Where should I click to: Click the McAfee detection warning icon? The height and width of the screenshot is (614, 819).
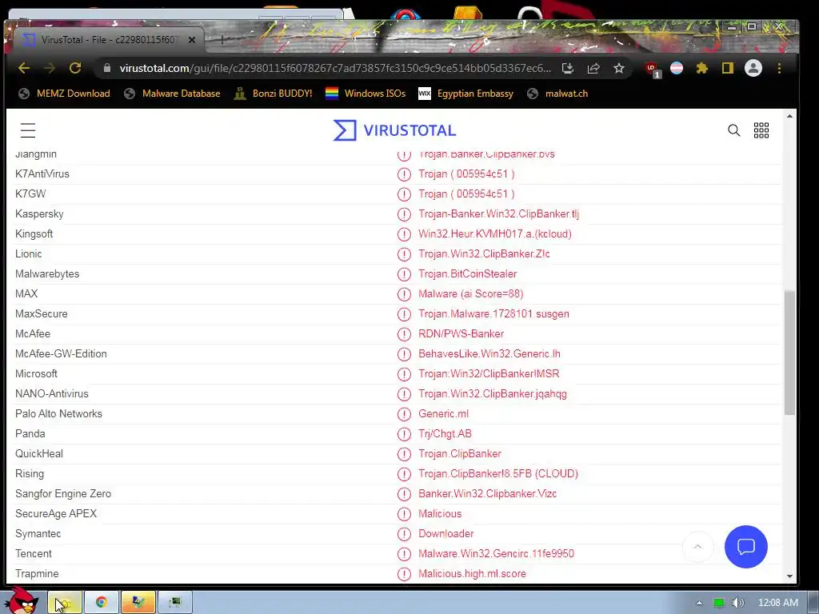pyautogui.click(x=404, y=334)
